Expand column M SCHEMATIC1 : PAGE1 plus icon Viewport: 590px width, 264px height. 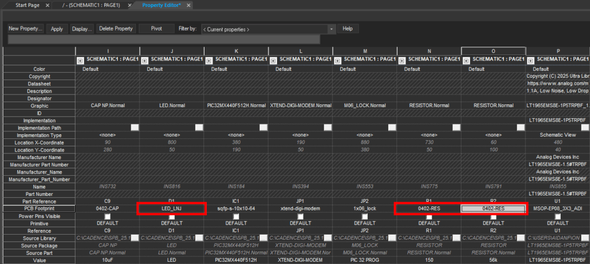coord(338,60)
